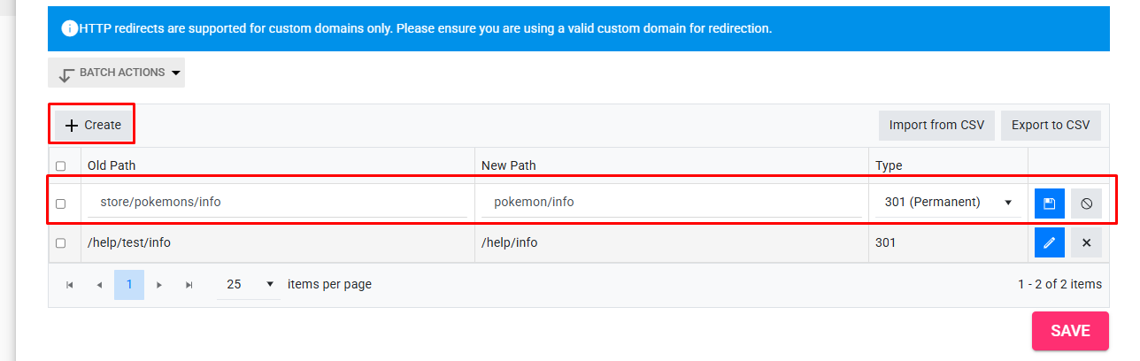Go to the next page arrow
The height and width of the screenshot is (361, 1140).
click(159, 285)
